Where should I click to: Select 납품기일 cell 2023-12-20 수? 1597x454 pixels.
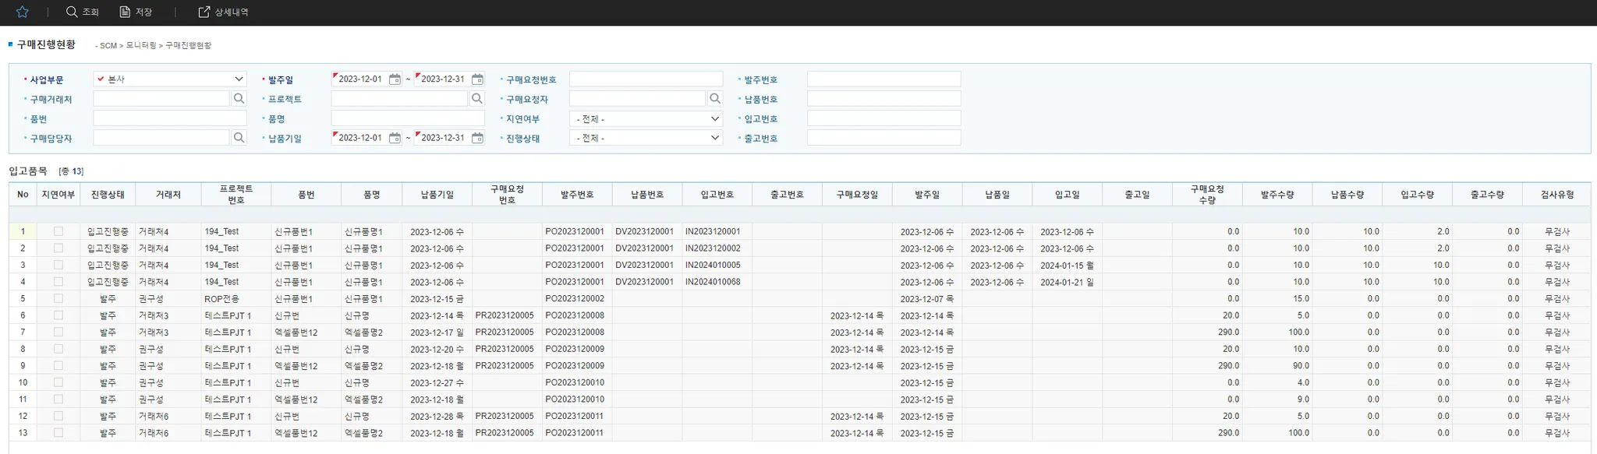[x=437, y=349]
